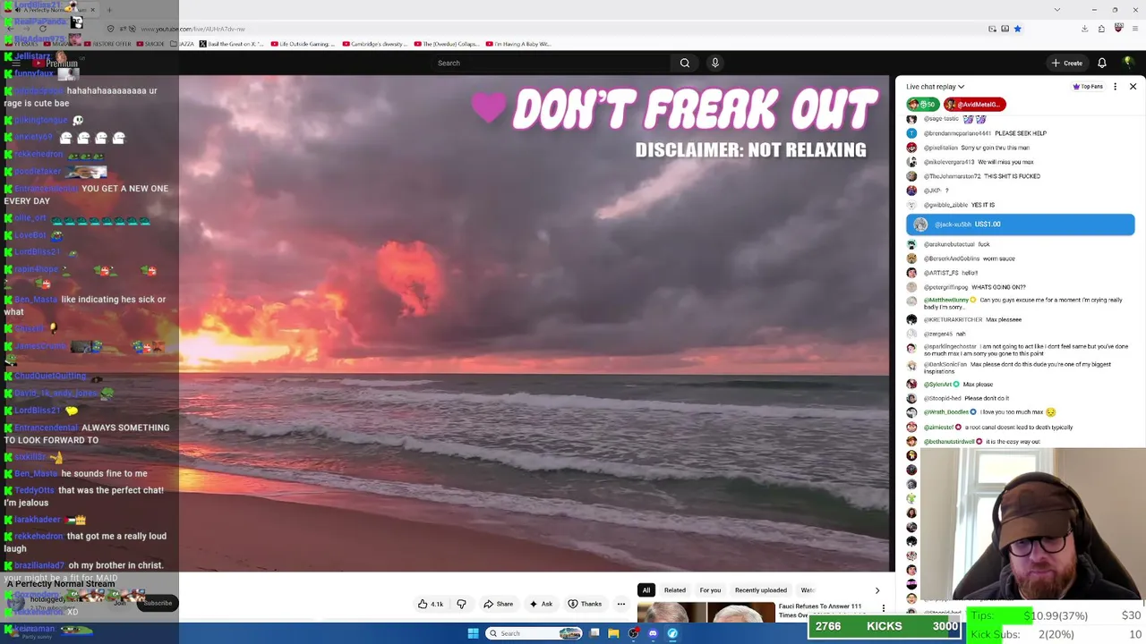Type in the YouTube search field
Image resolution: width=1146 pixels, height=644 pixels.
point(551,63)
